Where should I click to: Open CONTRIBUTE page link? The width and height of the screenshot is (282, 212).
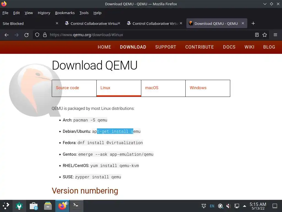click(x=199, y=47)
